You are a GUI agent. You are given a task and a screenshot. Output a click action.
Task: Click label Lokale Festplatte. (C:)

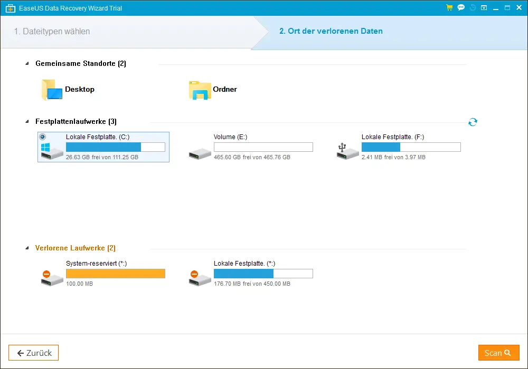click(x=98, y=137)
